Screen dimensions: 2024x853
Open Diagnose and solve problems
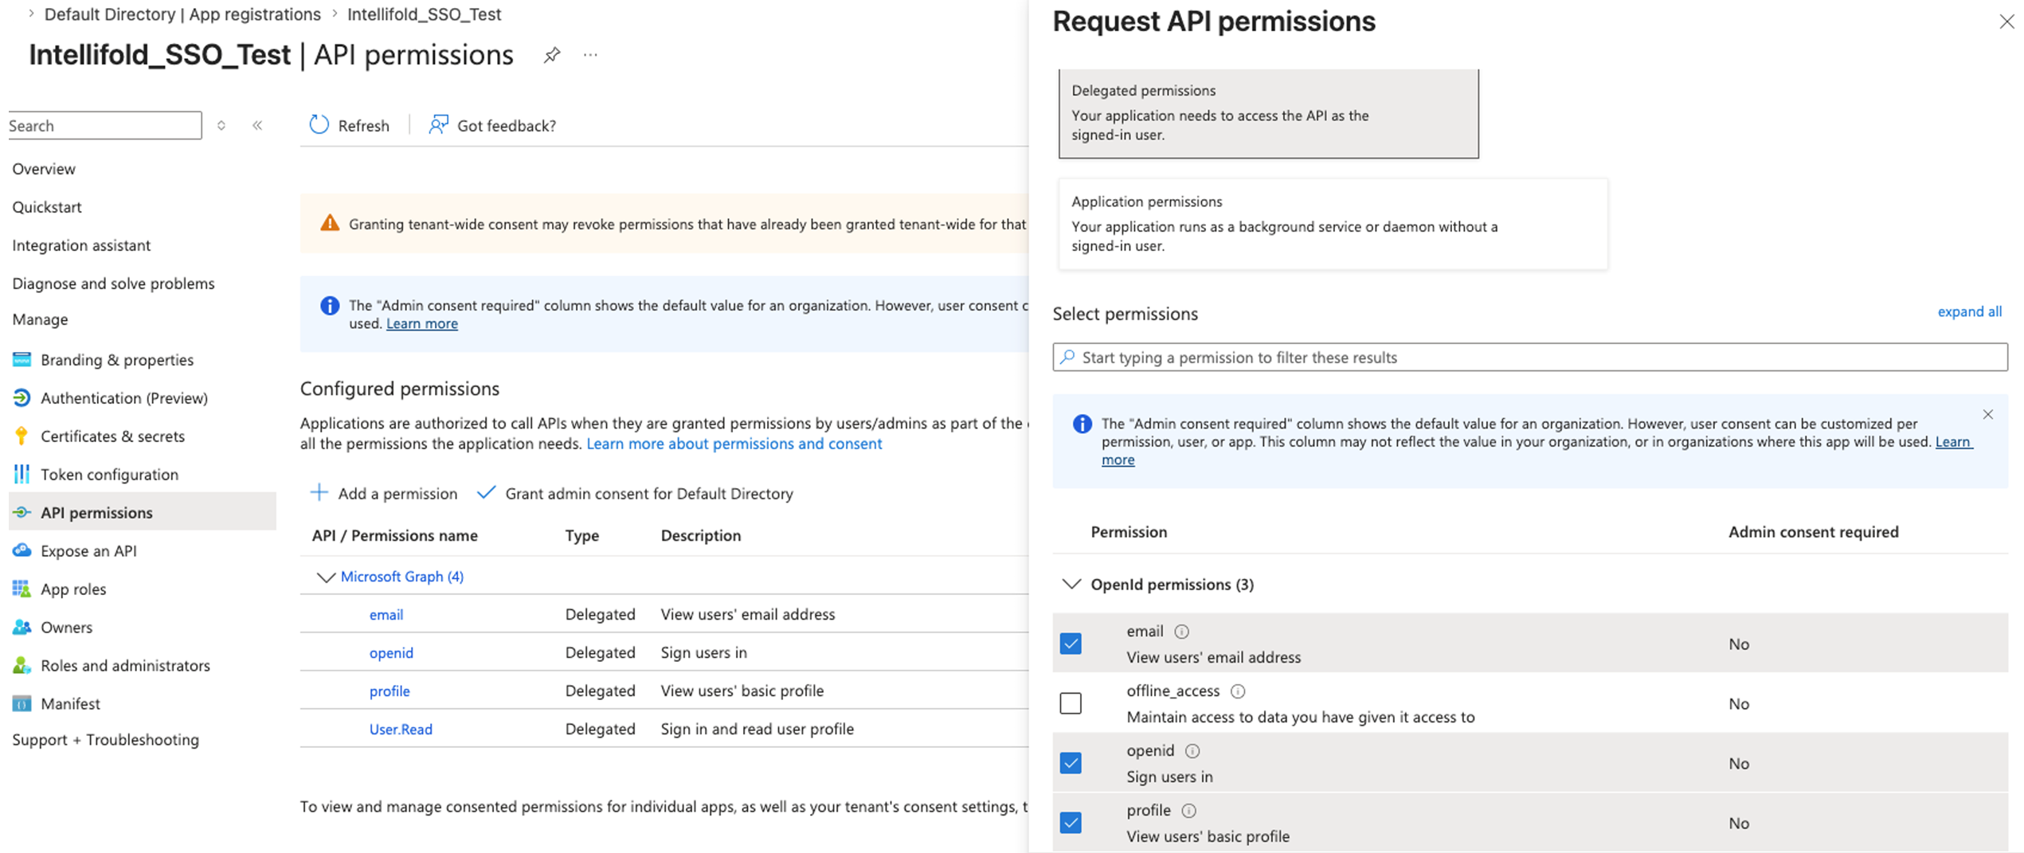[113, 284]
